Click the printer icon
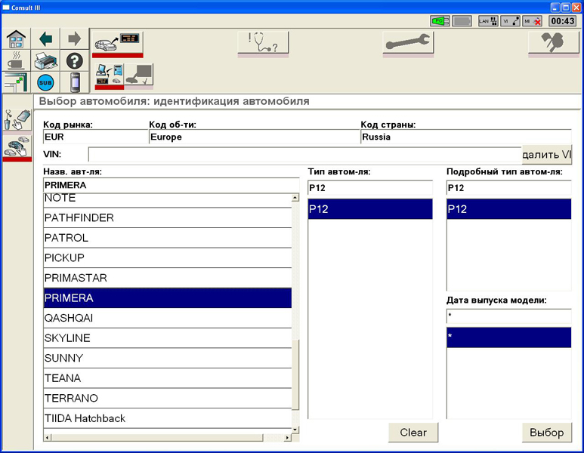Screen dimensions: 584x453 pos(45,60)
